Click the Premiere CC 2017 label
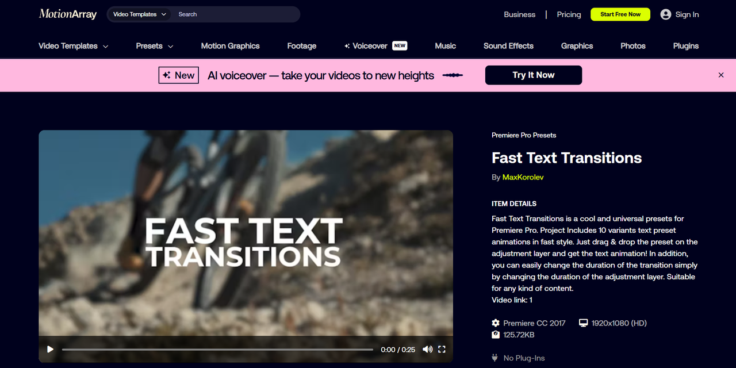 pyautogui.click(x=535, y=323)
